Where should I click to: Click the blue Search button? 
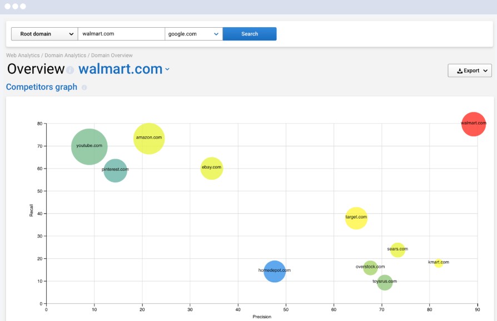(x=250, y=34)
